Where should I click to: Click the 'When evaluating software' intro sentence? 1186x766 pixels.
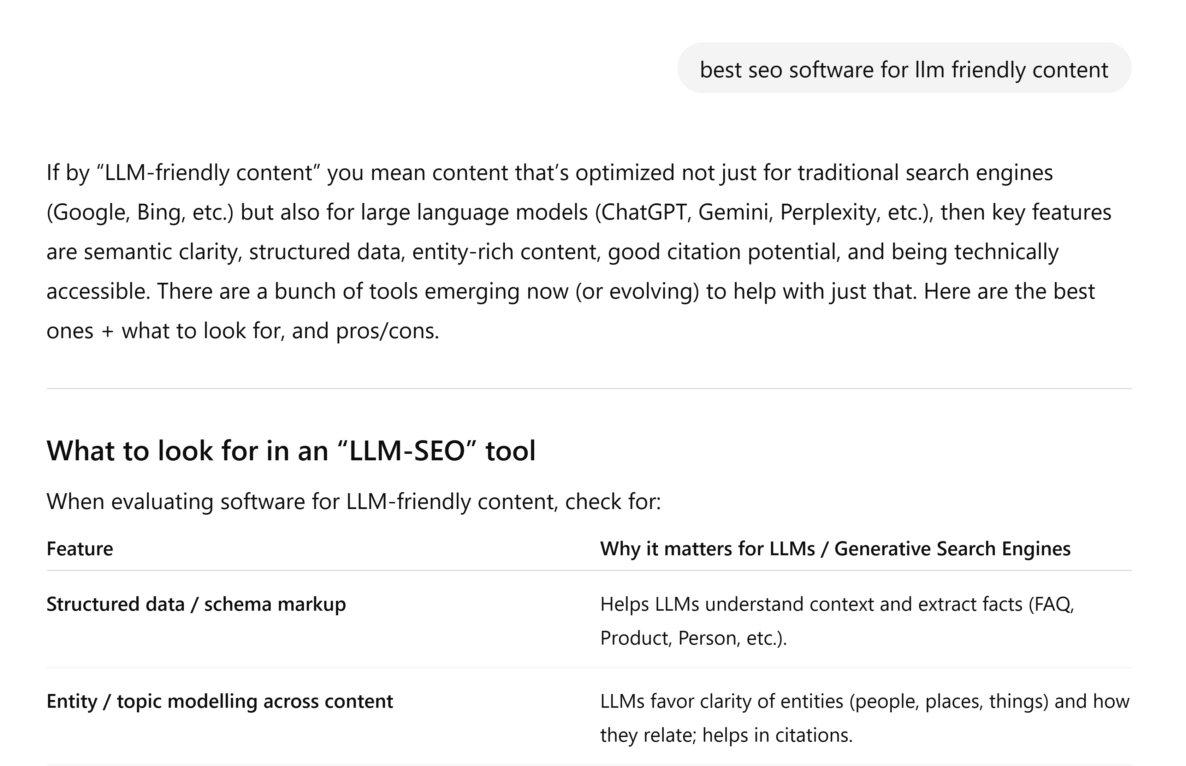pos(353,501)
